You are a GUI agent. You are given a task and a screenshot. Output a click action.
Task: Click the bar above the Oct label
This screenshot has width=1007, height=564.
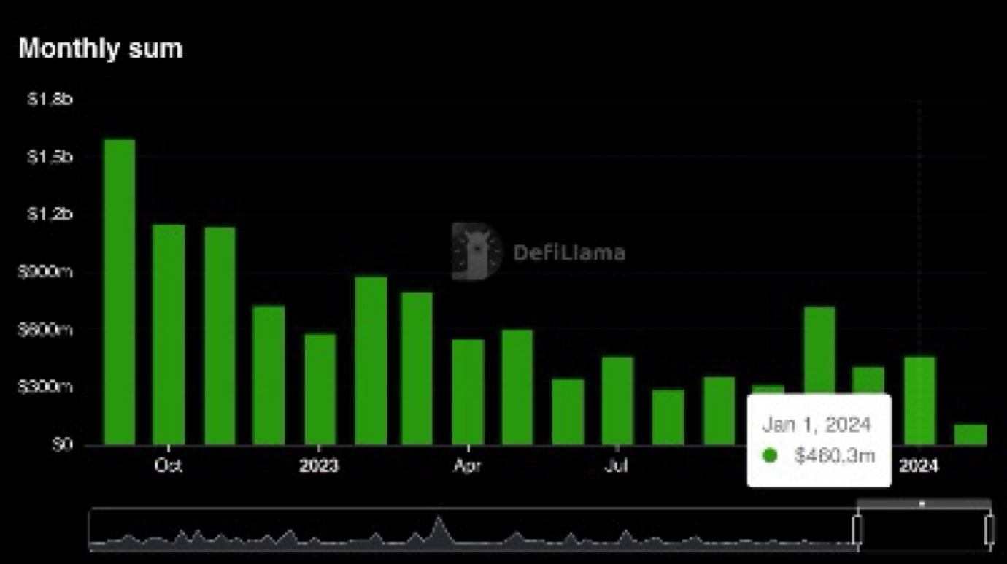[x=169, y=334]
